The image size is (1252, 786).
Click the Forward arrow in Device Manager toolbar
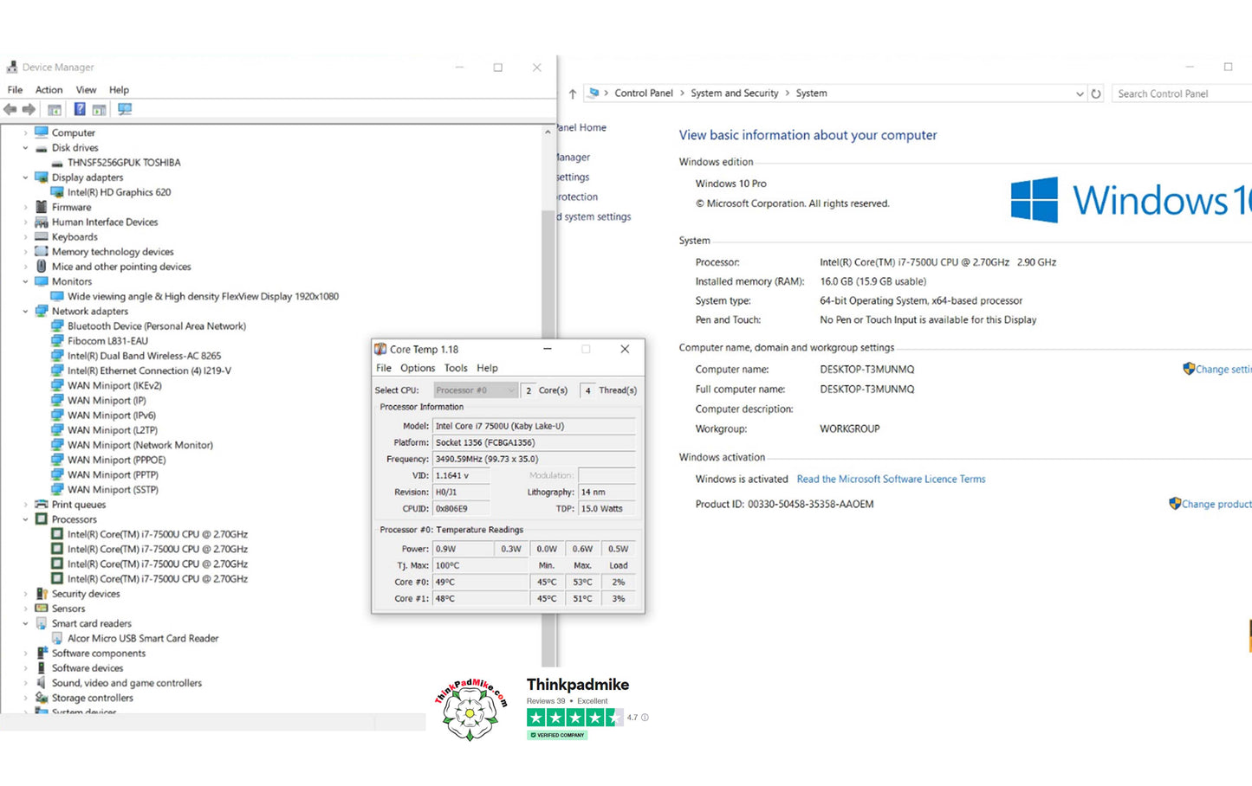[x=29, y=110]
